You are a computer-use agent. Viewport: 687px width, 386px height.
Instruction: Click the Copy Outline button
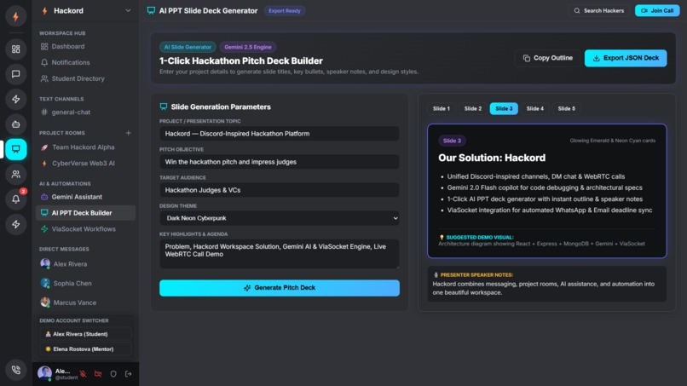[548, 58]
